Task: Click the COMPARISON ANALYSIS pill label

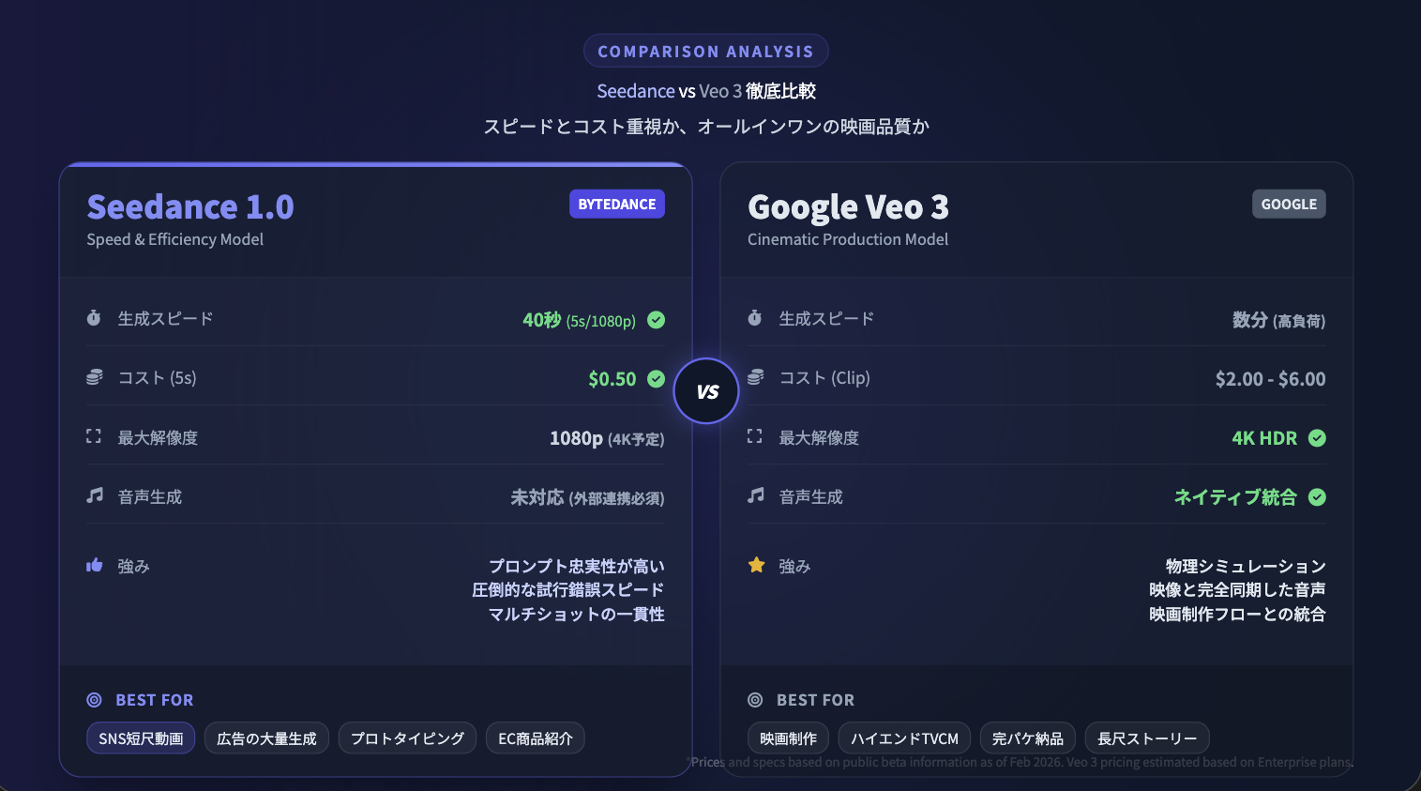Action: coord(705,52)
